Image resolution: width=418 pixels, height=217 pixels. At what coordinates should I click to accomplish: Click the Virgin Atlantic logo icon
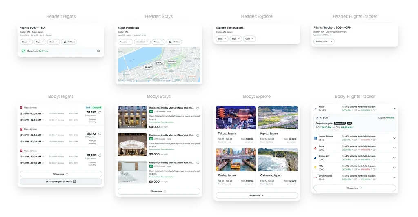tap(316, 177)
